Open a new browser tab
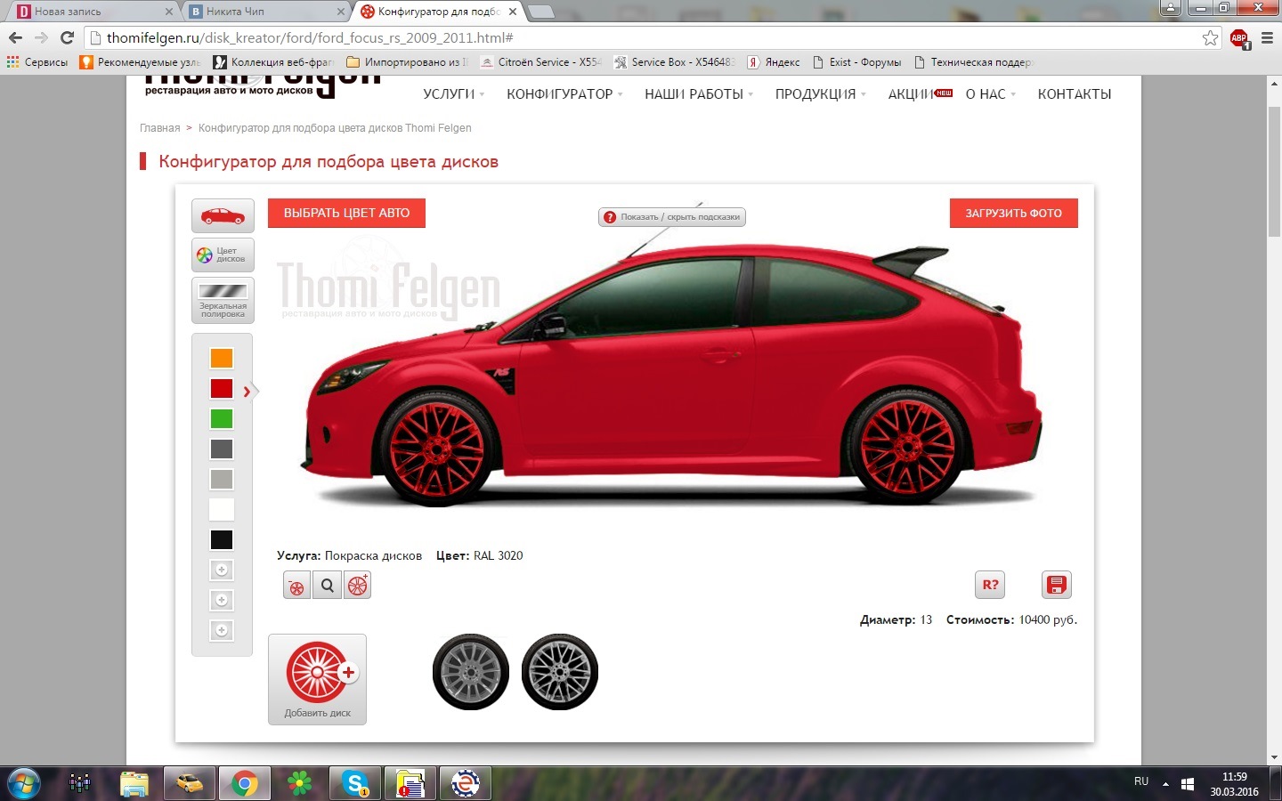The height and width of the screenshot is (801, 1282). [541, 12]
